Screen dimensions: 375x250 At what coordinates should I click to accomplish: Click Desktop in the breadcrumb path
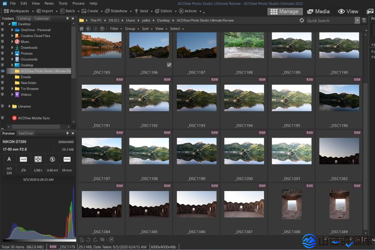[x=163, y=20]
